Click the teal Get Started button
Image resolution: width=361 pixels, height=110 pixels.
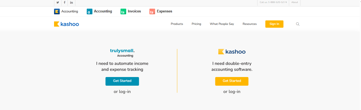click(122, 81)
